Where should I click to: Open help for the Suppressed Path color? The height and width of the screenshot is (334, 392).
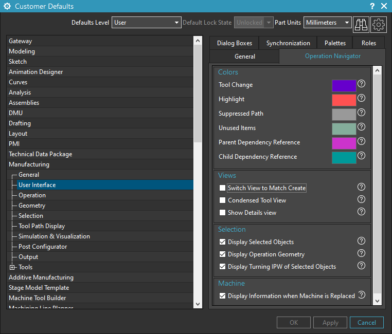361,113
